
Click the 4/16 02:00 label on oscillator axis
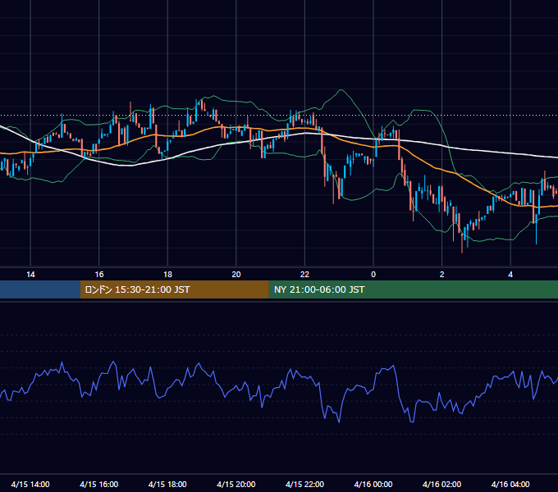pos(442,484)
